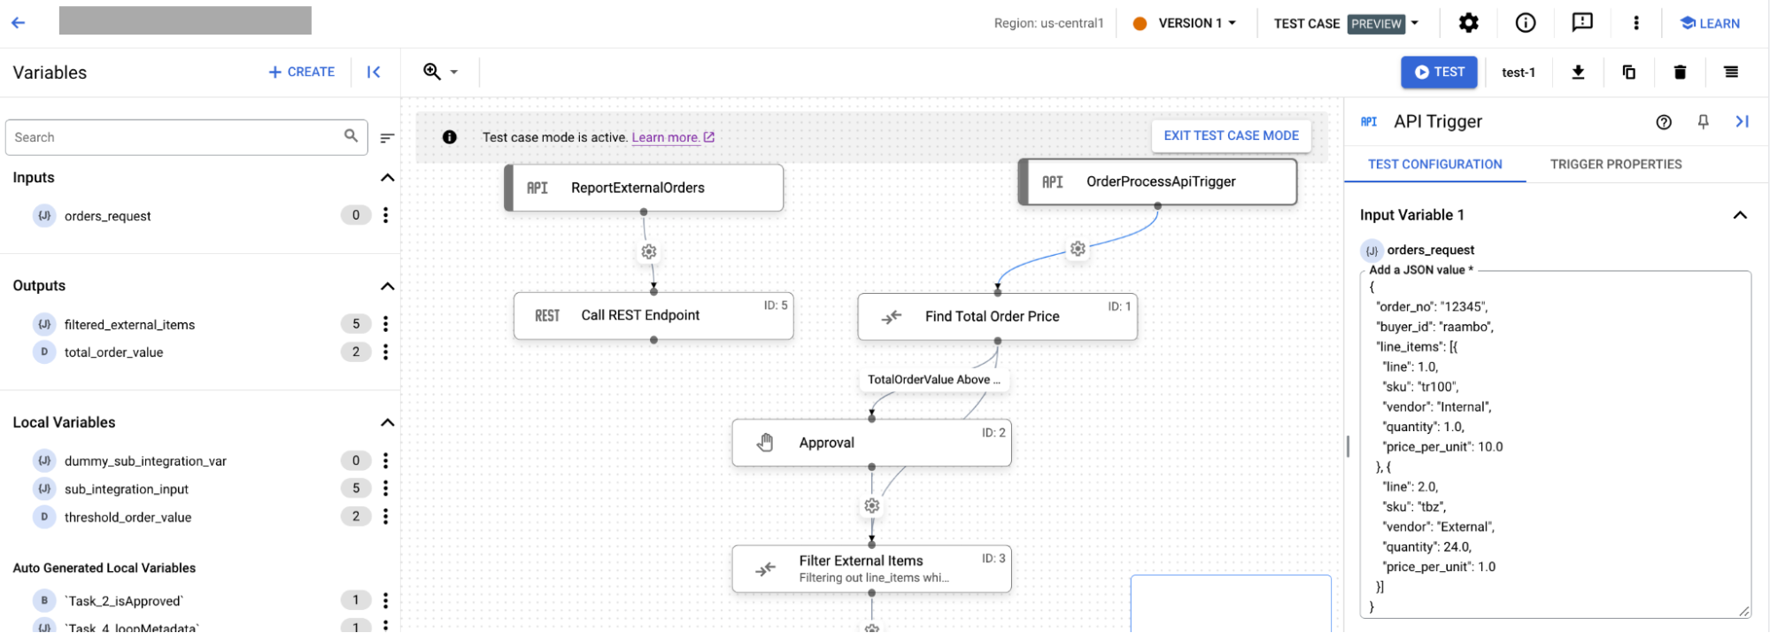Click the download test case icon
Image resolution: width=1770 pixels, height=633 pixels.
(1578, 73)
